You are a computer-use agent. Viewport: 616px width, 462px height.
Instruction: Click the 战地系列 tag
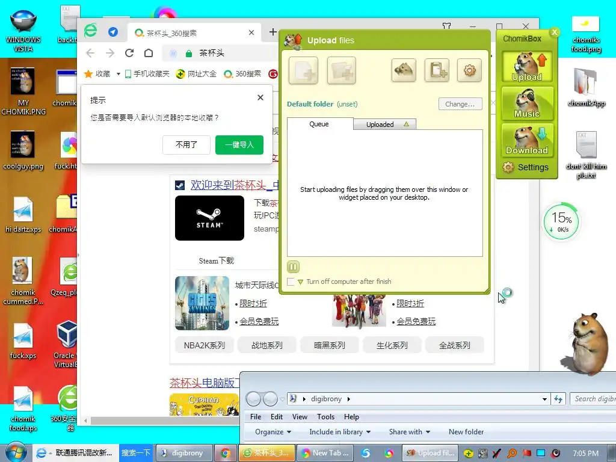click(x=266, y=345)
